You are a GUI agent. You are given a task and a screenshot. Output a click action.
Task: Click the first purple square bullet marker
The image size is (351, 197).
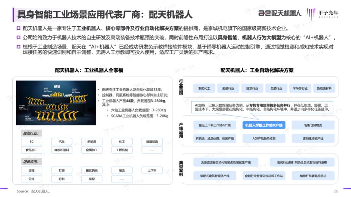[x=19, y=28]
